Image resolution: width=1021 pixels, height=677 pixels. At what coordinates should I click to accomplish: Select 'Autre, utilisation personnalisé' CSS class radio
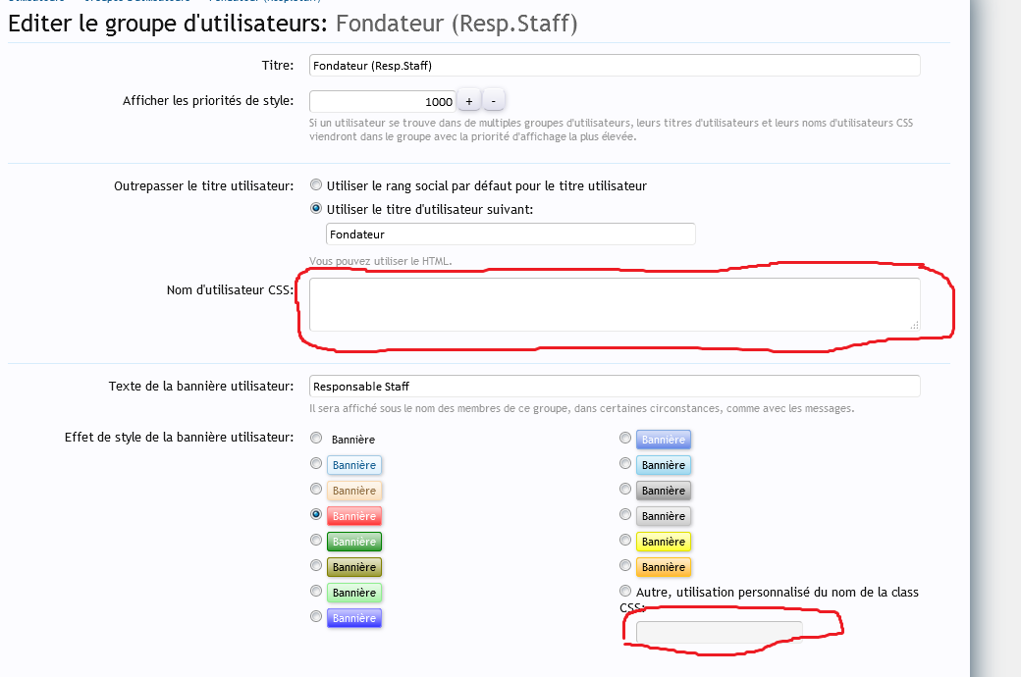coord(625,592)
